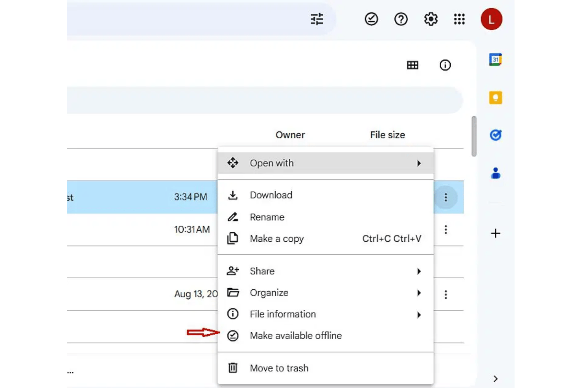This screenshot has width=582, height=388.
Task: Click the Ctrl+C Ctrl+V shortcut text
Action: click(392, 239)
